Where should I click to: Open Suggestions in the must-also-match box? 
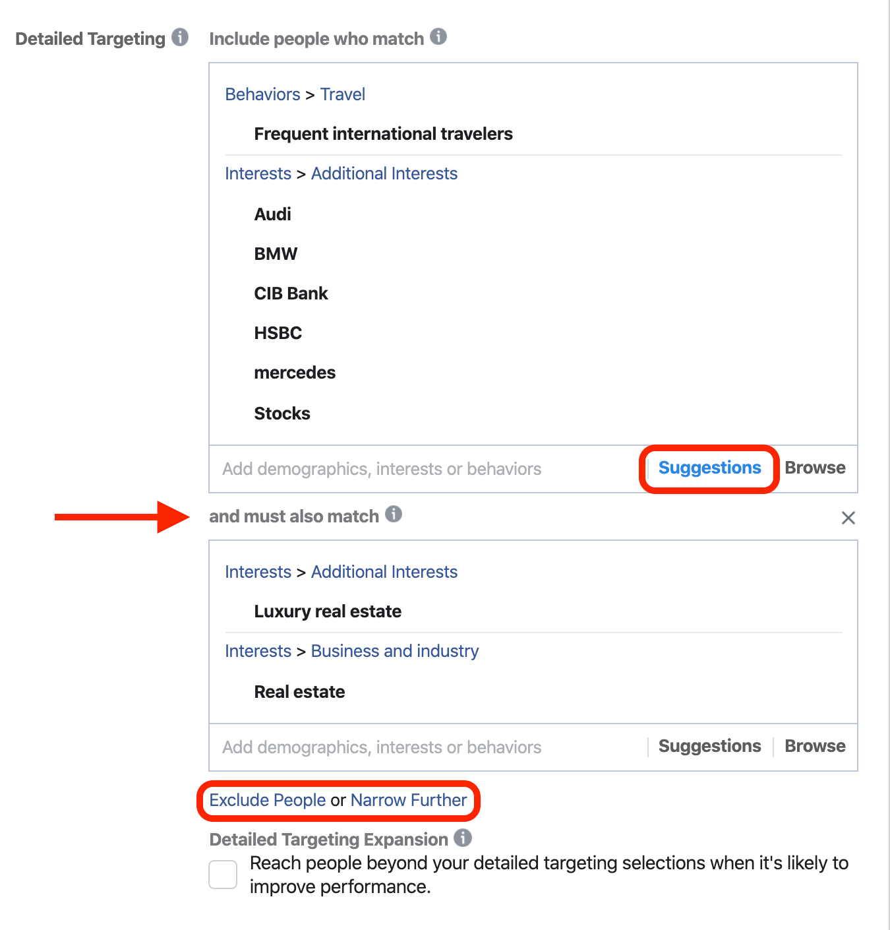709,747
